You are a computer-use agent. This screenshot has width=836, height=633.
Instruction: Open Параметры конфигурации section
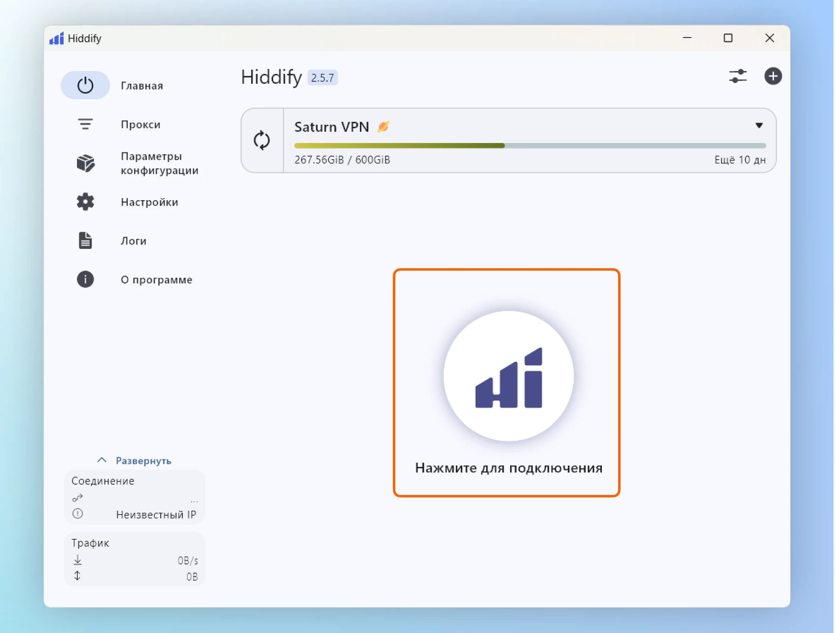tap(159, 163)
